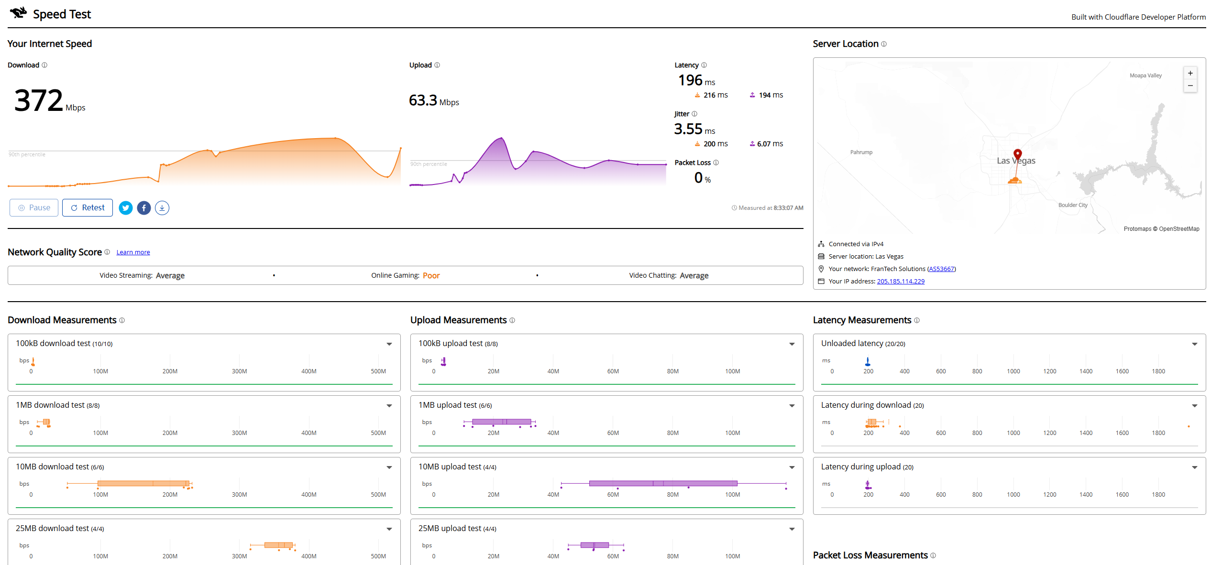
Task: Open the Download info icon
Action: pyautogui.click(x=44, y=65)
